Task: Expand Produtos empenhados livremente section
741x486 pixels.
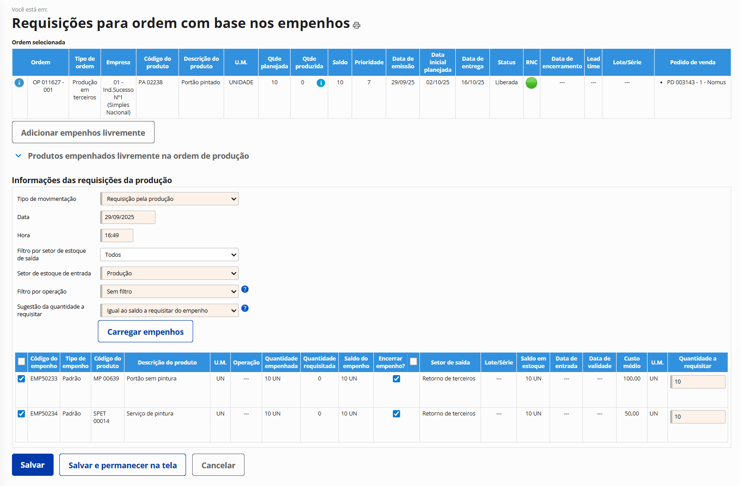Action: tap(19, 156)
